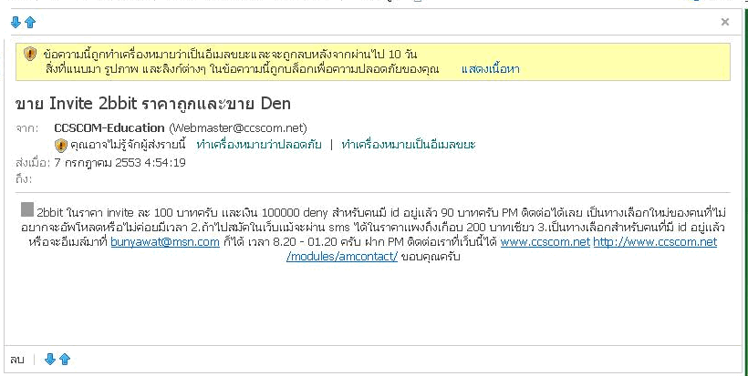This screenshot has height=376, width=748.
Task: Click the top down arrow for next message
Action: click(16, 22)
